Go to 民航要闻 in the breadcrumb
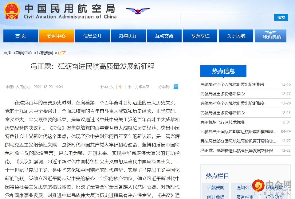Image resolution: width=295 pixels, height=199 pixels. pos(45,53)
